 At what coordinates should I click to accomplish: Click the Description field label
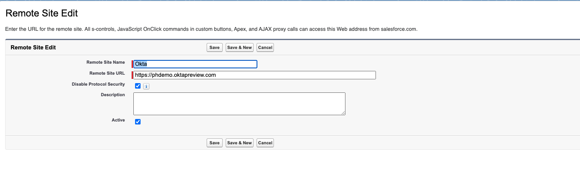[113, 95]
